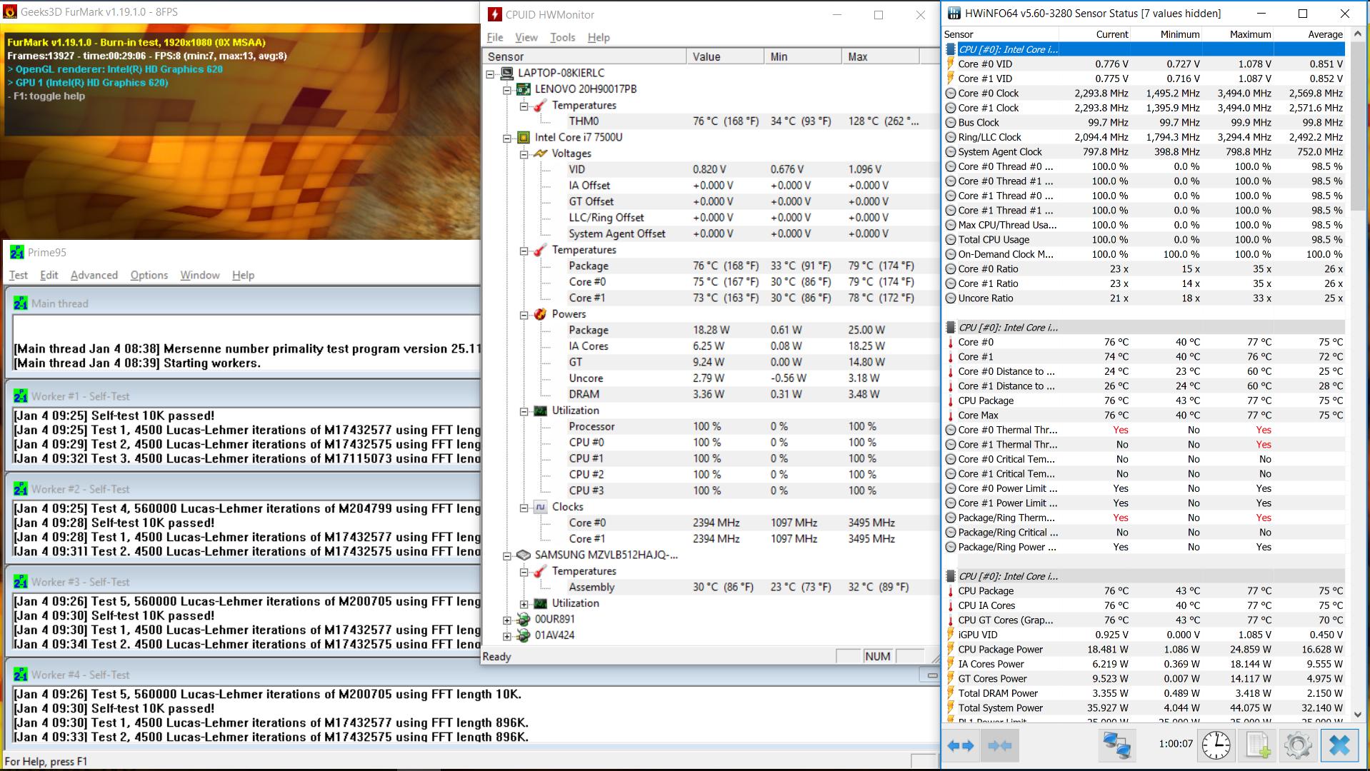1370x771 pixels.
Task: Click the HWiNFO Average column header
Action: 1309,34
